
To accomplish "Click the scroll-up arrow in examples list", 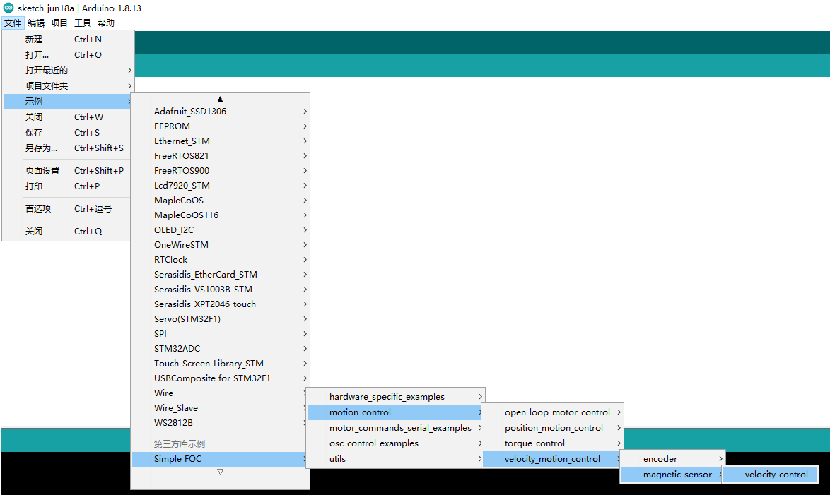I will pyautogui.click(x=220, y=99).
